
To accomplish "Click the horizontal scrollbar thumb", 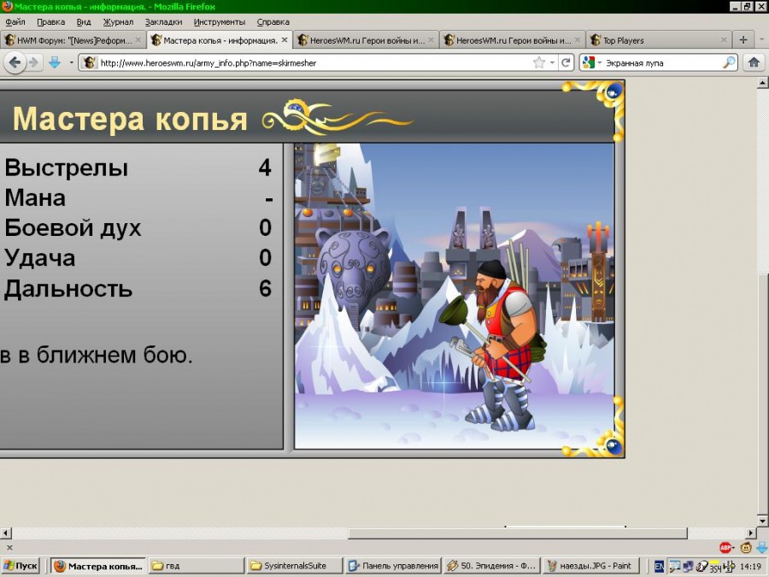I will click(518, 533).
